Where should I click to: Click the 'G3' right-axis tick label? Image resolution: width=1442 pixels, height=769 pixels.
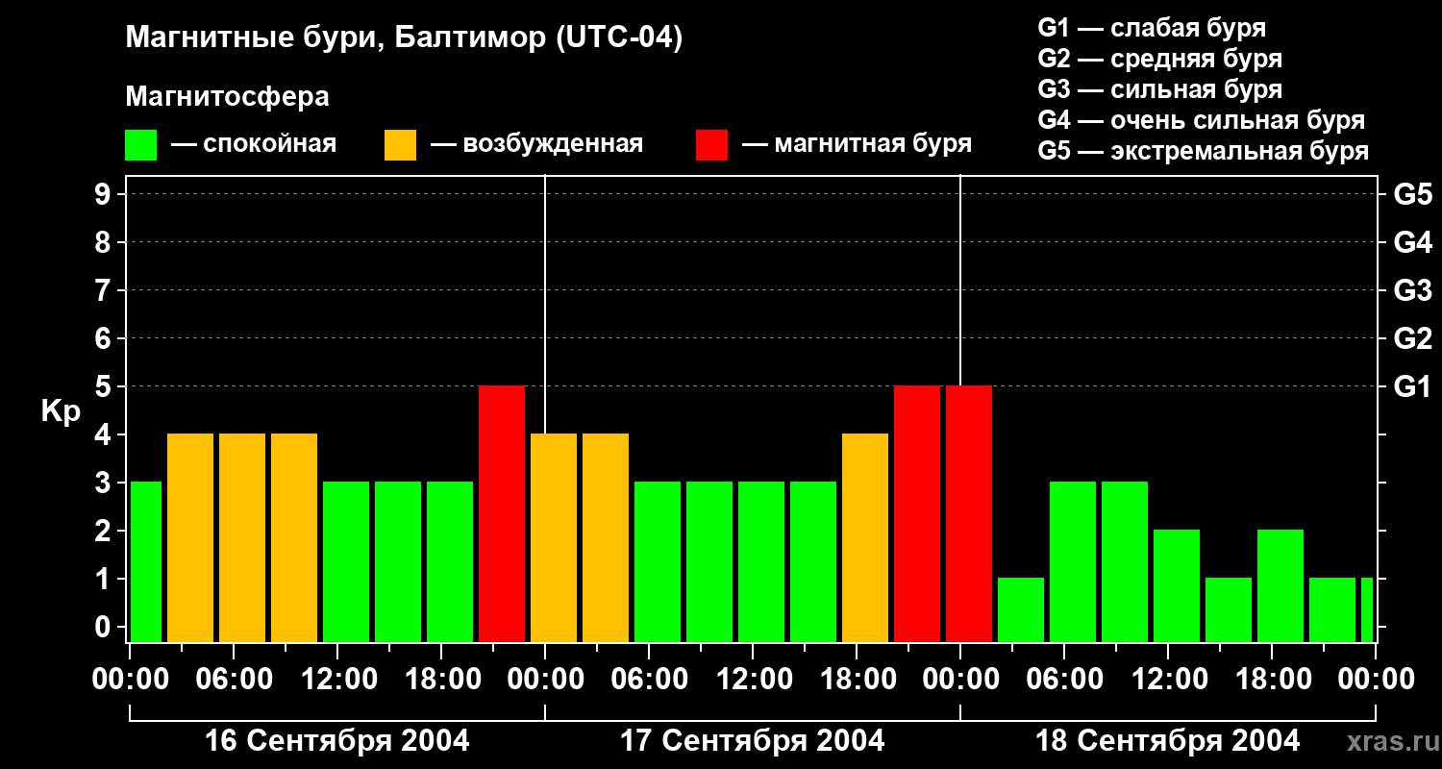[x=1412, y=290]
